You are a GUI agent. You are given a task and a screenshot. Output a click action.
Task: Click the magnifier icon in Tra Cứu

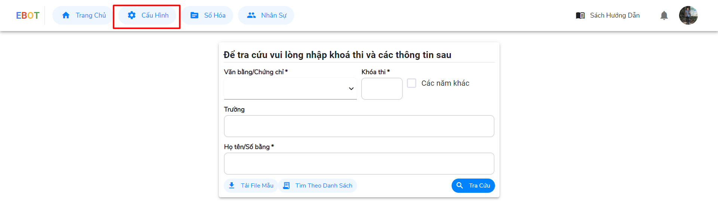click(x=460, y=186)
